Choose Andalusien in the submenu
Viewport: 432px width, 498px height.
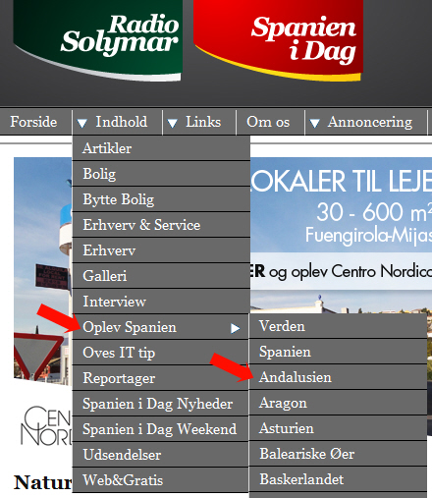(x=339, y=377)
